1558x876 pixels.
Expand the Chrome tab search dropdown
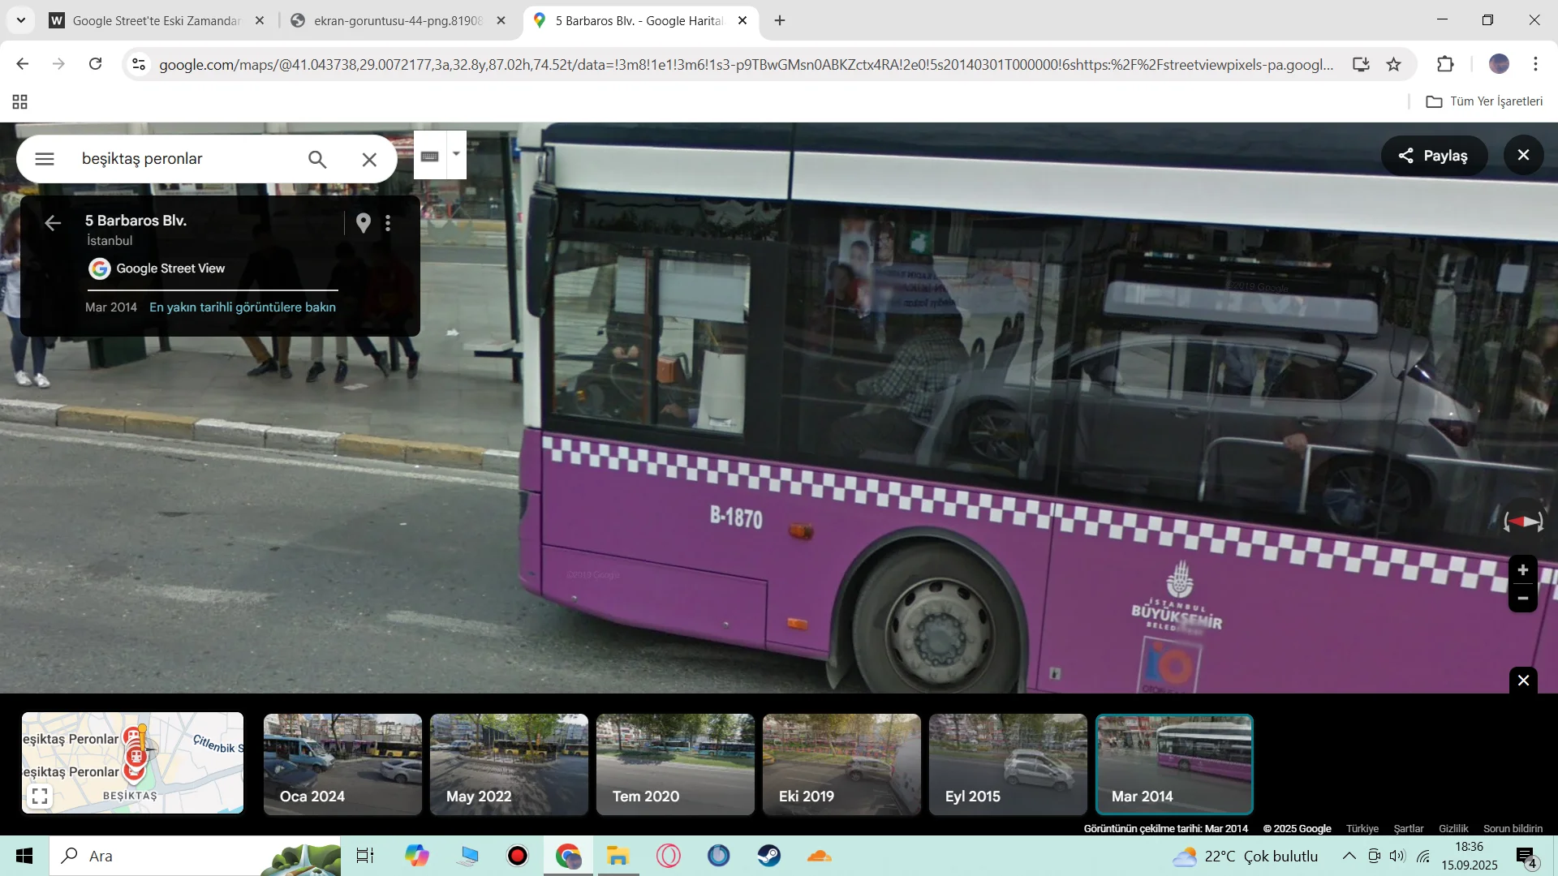20,20
